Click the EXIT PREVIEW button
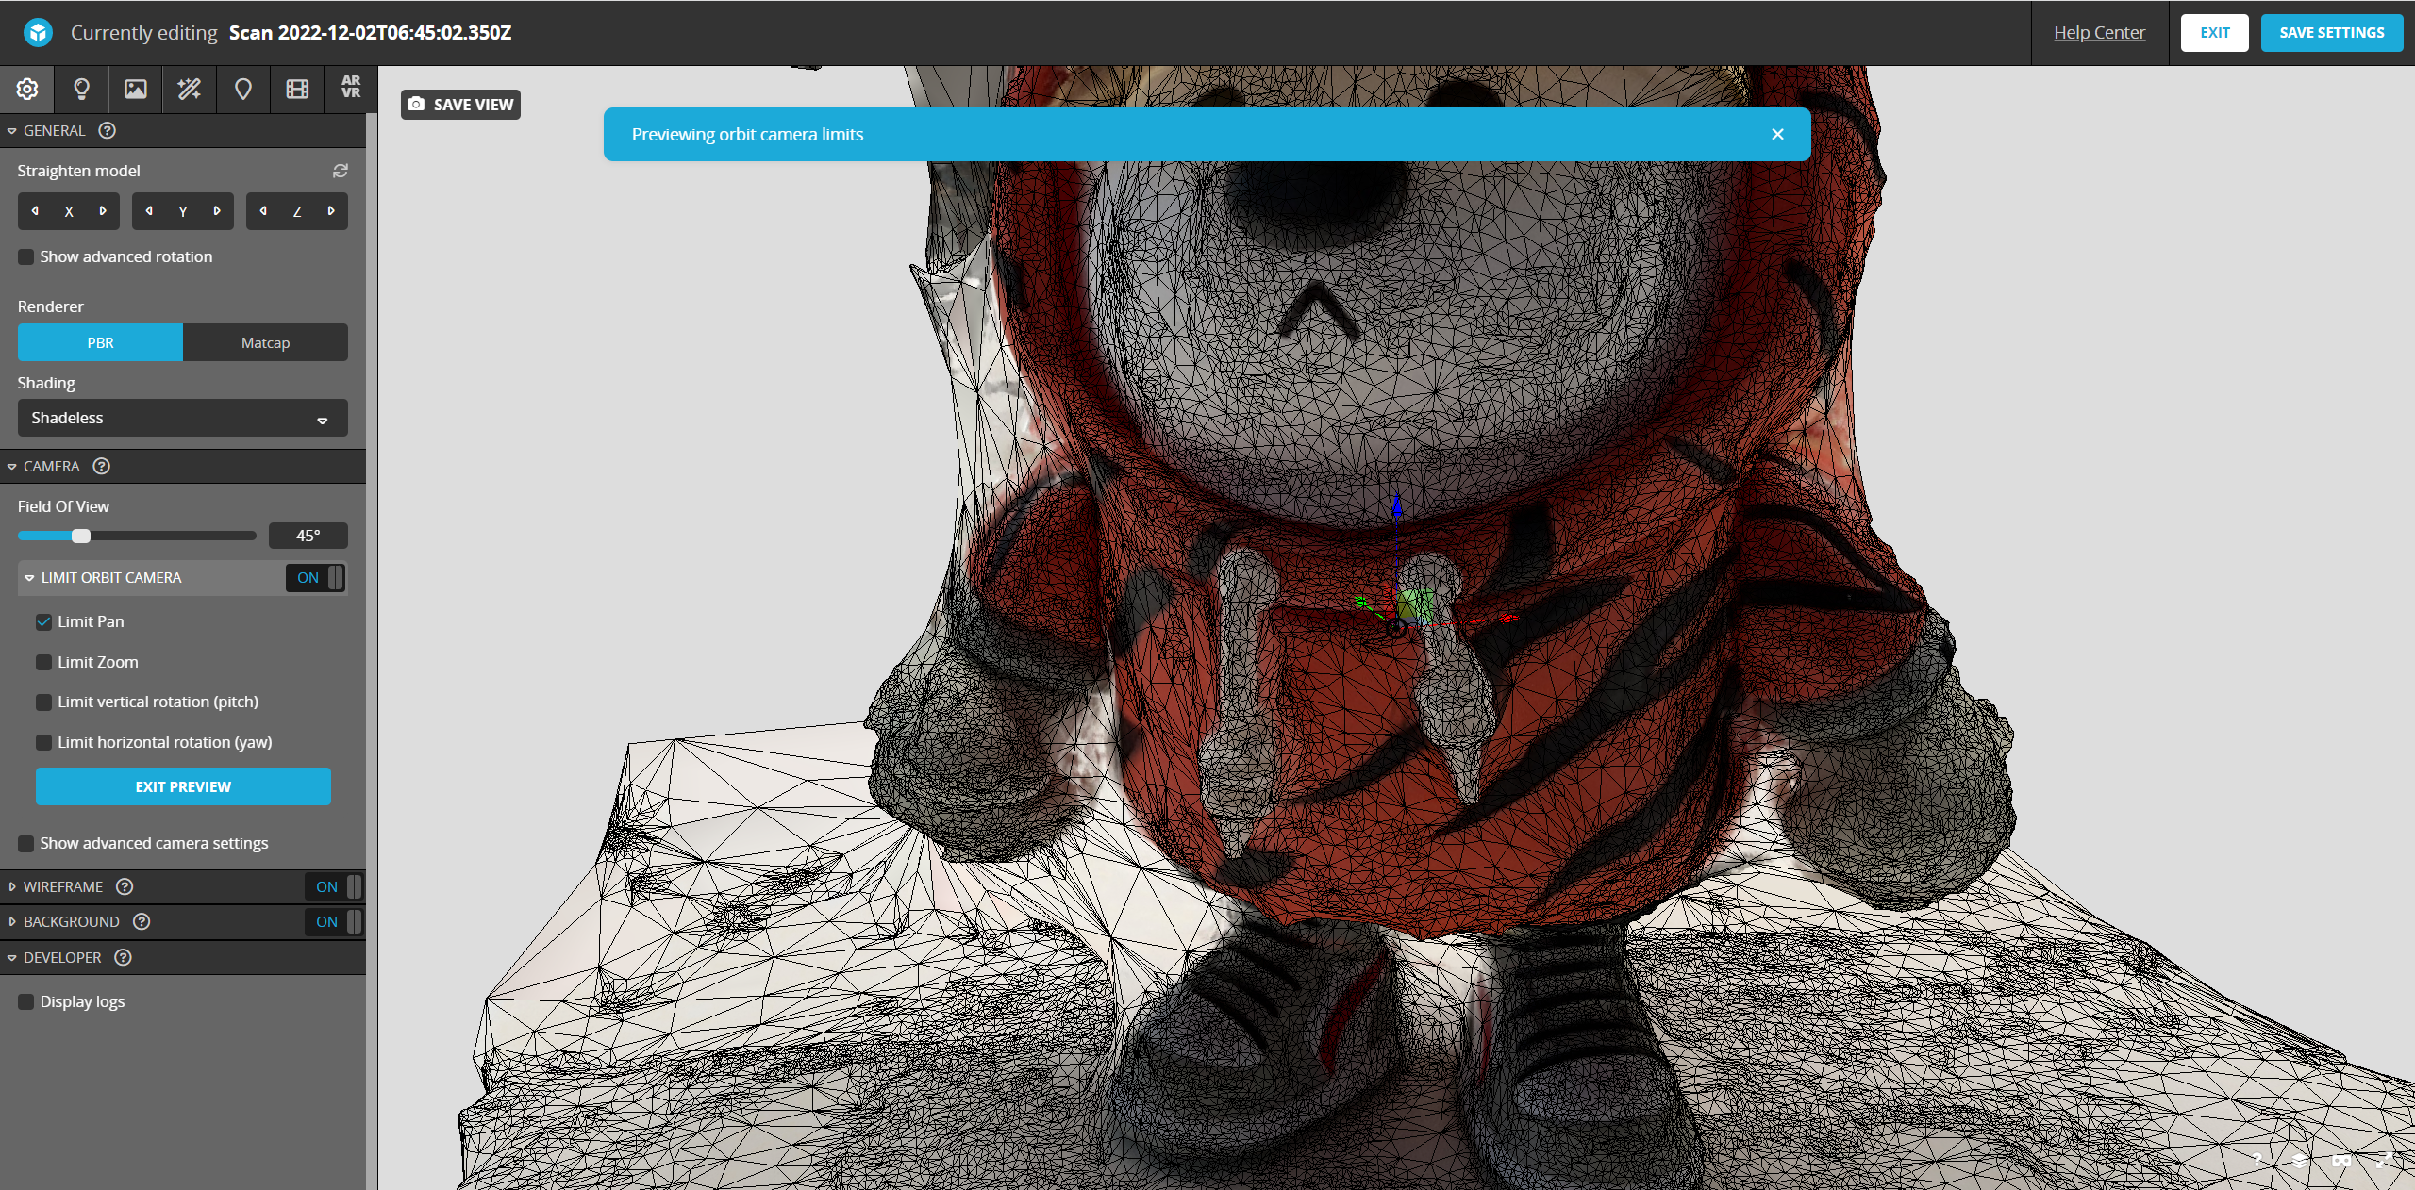 [183, 786]
